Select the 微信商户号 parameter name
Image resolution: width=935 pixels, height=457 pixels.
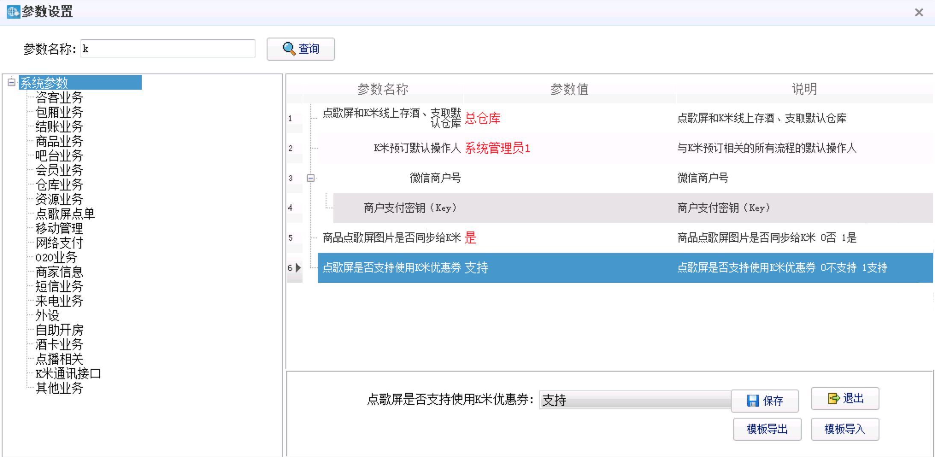click(435, 178)
